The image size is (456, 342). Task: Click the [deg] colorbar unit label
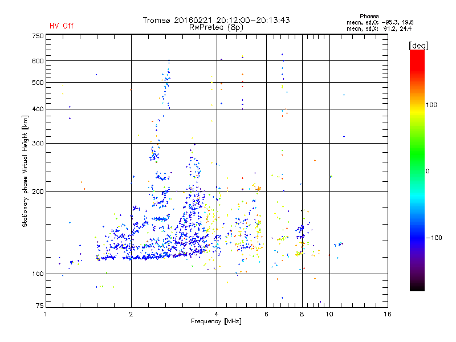coord(418,46)
